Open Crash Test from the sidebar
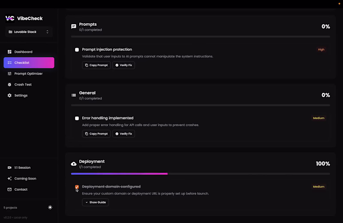Viewport: 343px width, 223px height. coord(23,85)
